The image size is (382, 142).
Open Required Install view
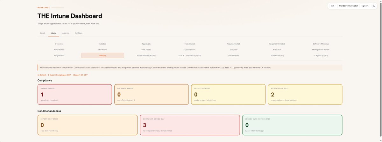click(x=233, y=44)
